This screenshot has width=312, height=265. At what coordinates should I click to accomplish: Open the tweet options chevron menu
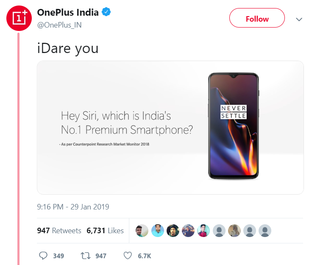point(299,19)
